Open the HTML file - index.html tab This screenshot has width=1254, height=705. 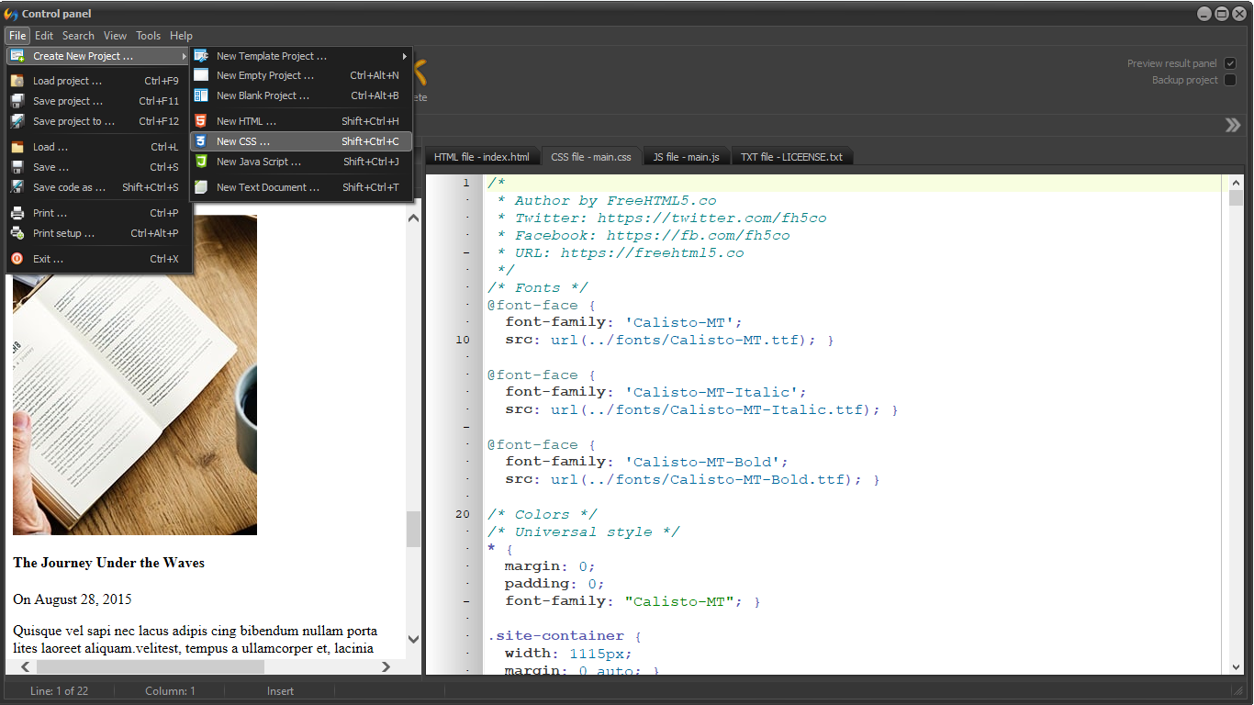click(481, 157)
